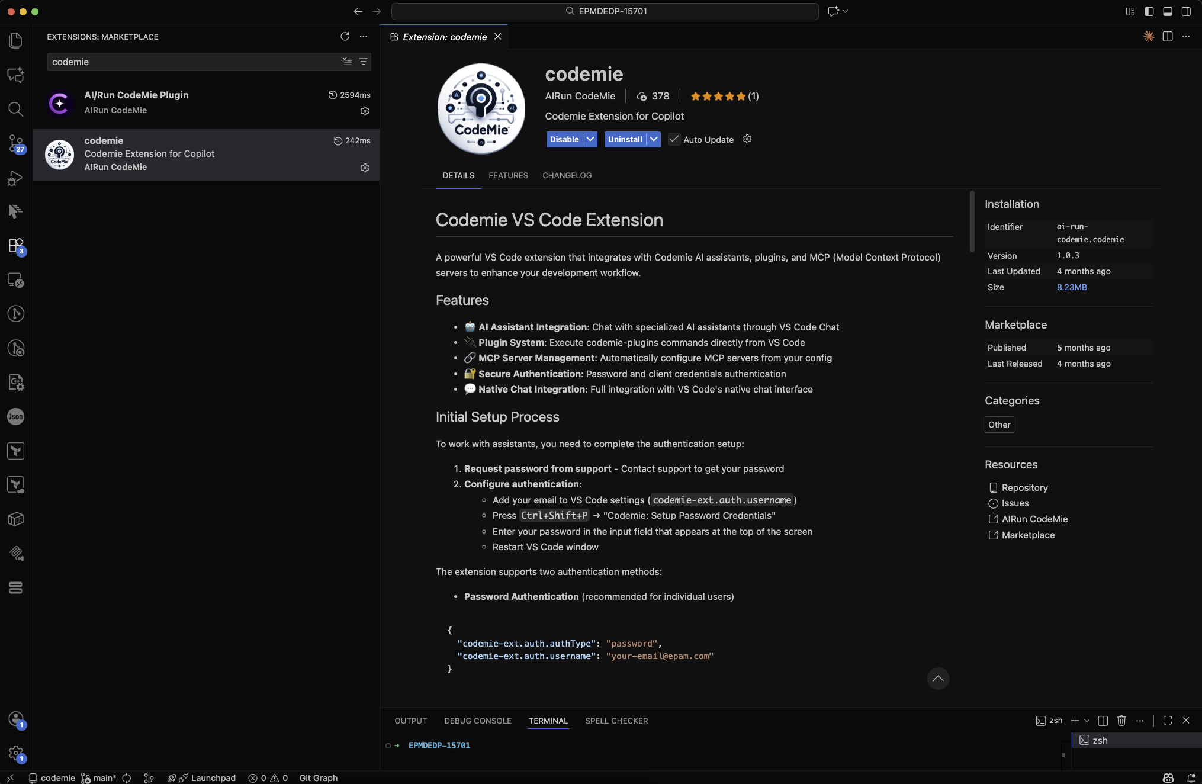Click the Uninstall button
Viewport: 1202px width, 784px height.
pos(625,139)
